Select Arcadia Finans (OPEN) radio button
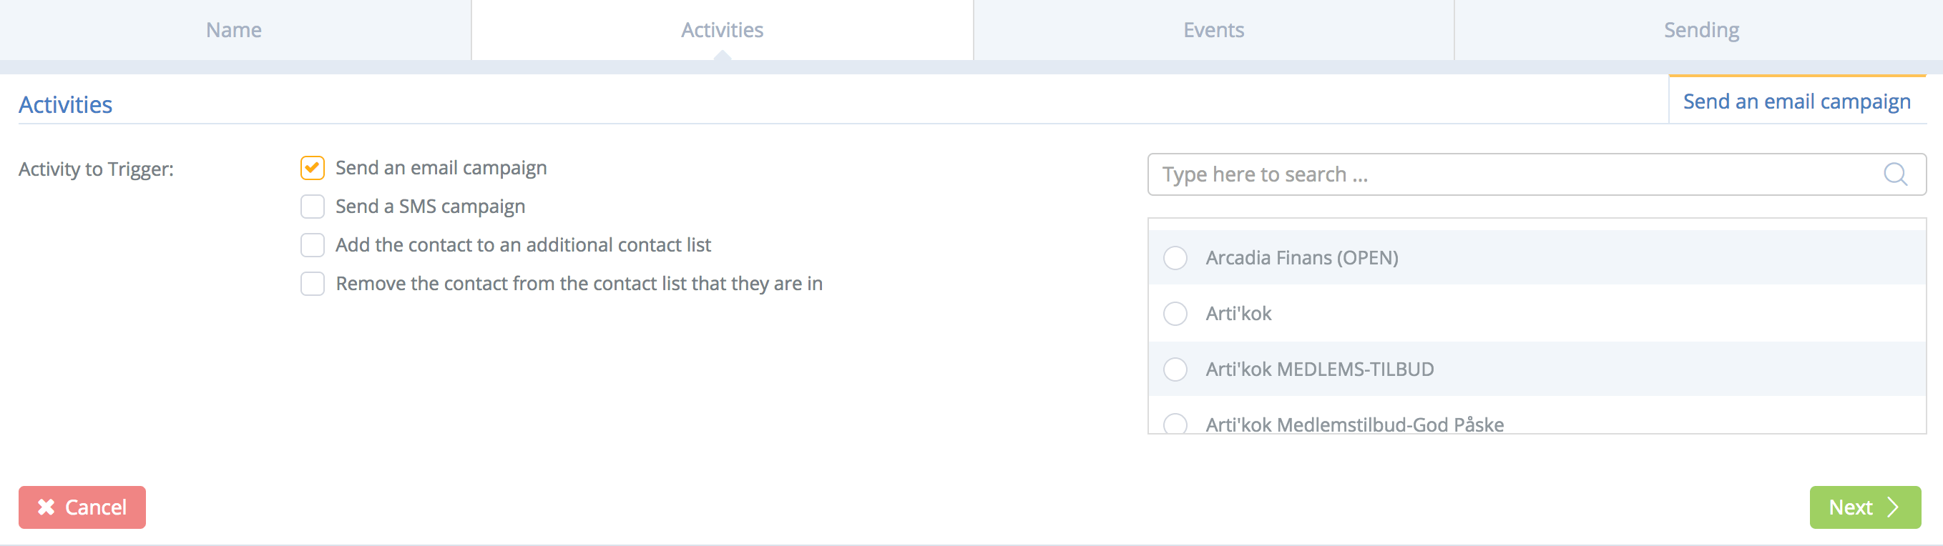The width and height of the screenshot is (1943, 546). (x=1175, y=257)
